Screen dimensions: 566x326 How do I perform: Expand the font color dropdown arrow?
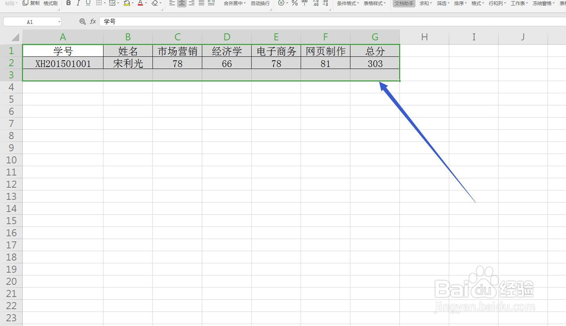pos(146,3)
